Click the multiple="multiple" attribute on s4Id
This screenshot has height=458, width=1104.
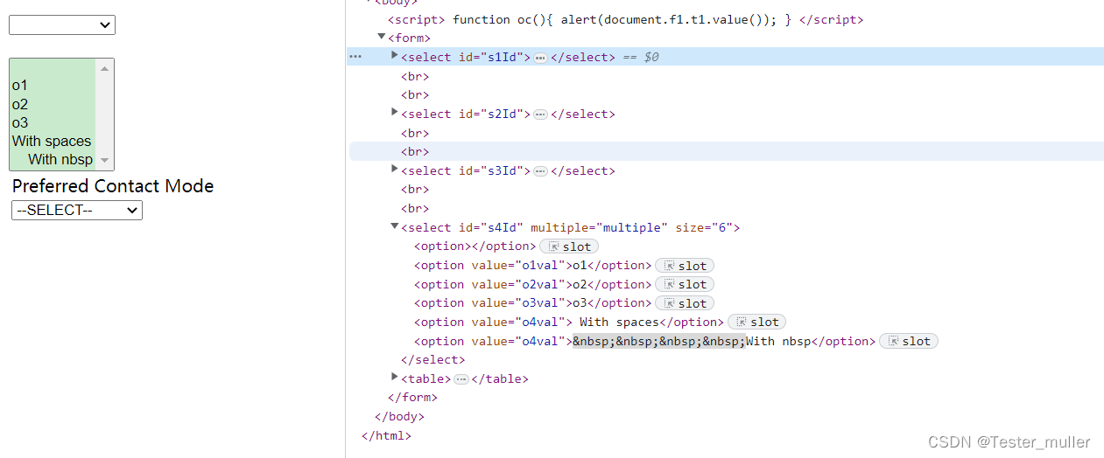(599, 227)
